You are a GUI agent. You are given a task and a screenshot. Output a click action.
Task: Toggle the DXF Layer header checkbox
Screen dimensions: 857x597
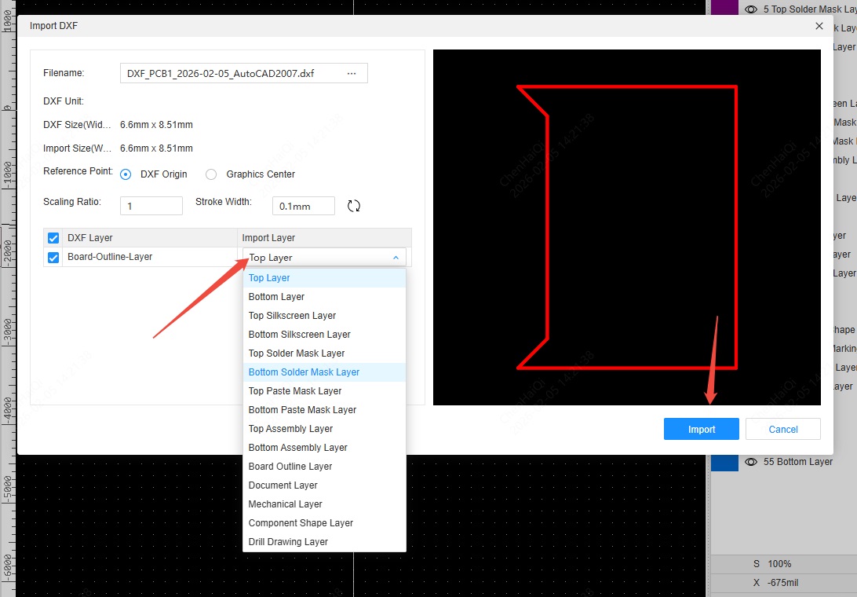tap(53, 238)
